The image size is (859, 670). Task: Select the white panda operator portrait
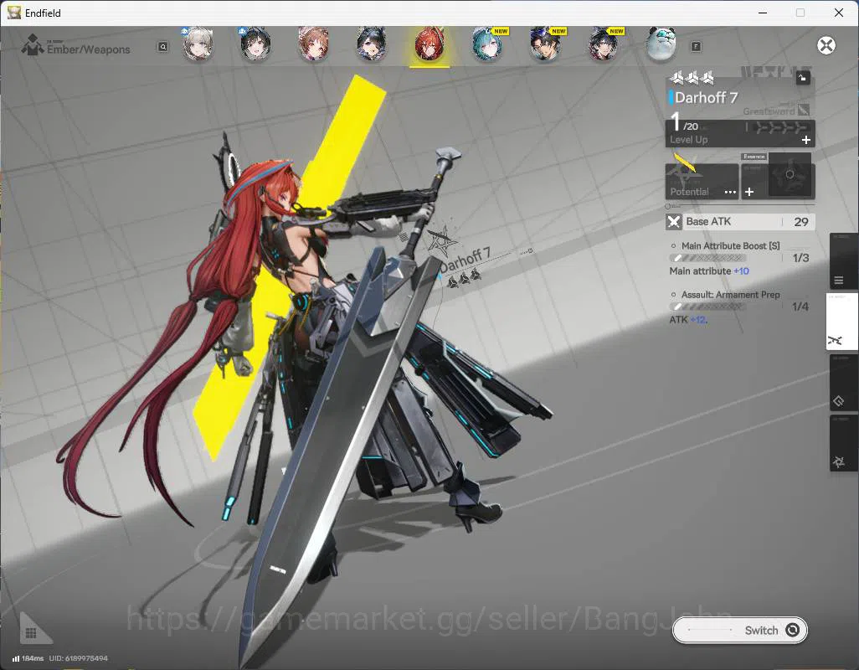661,44
